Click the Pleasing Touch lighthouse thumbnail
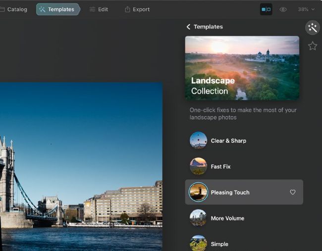Viewport: 322px width, 251px height. 198,192
